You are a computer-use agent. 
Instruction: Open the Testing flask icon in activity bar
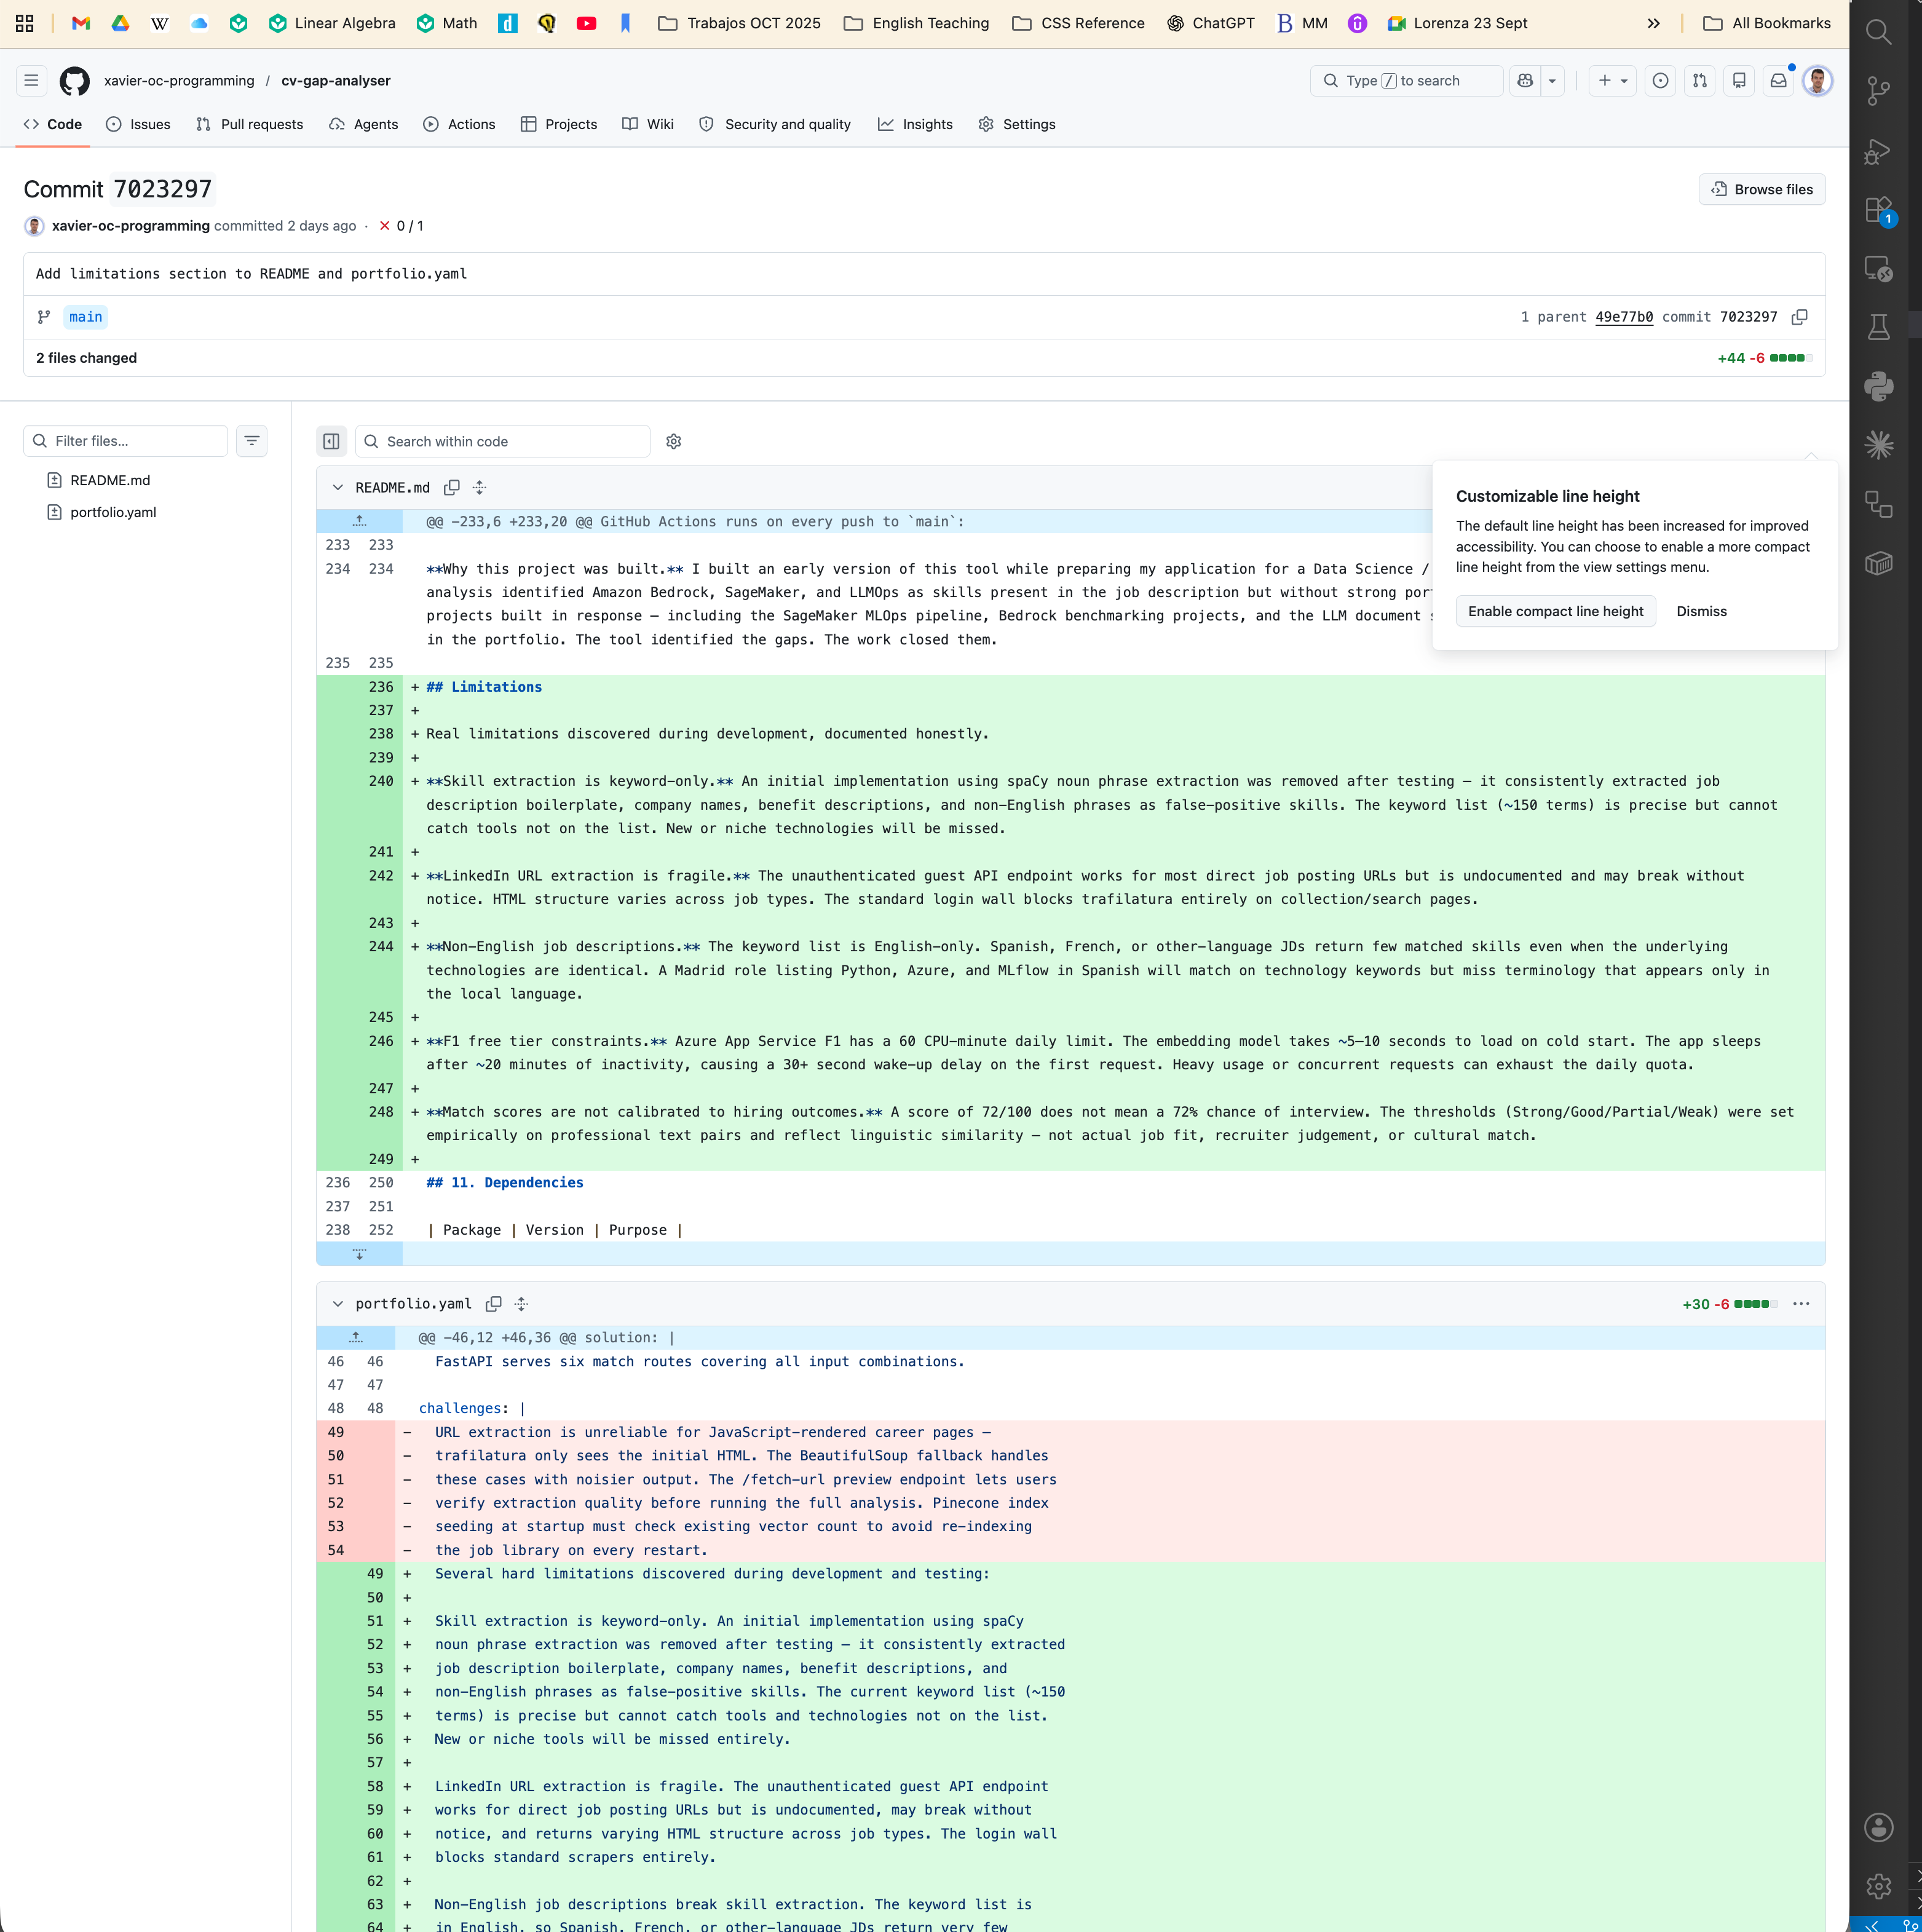pos(1879,327)
